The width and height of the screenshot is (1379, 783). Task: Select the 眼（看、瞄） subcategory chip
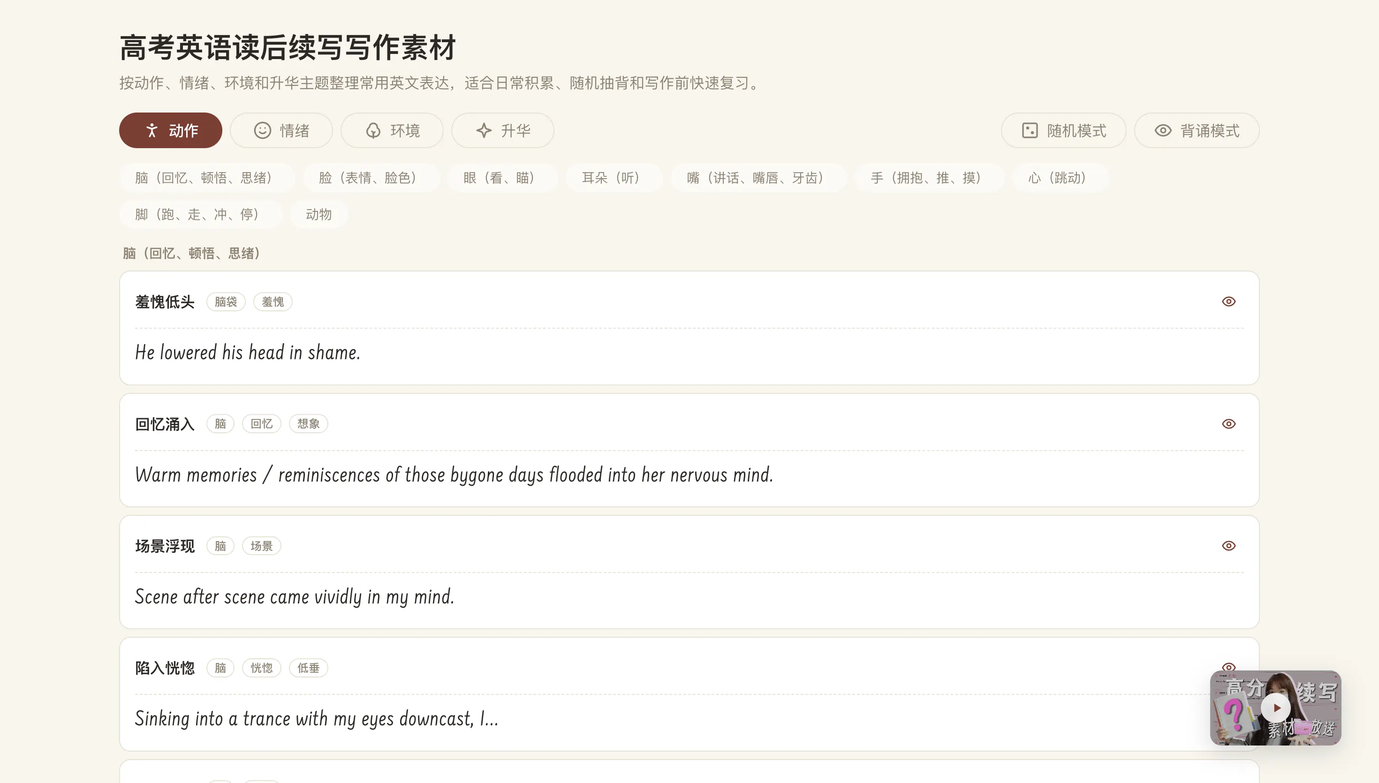tap(502, 178)
